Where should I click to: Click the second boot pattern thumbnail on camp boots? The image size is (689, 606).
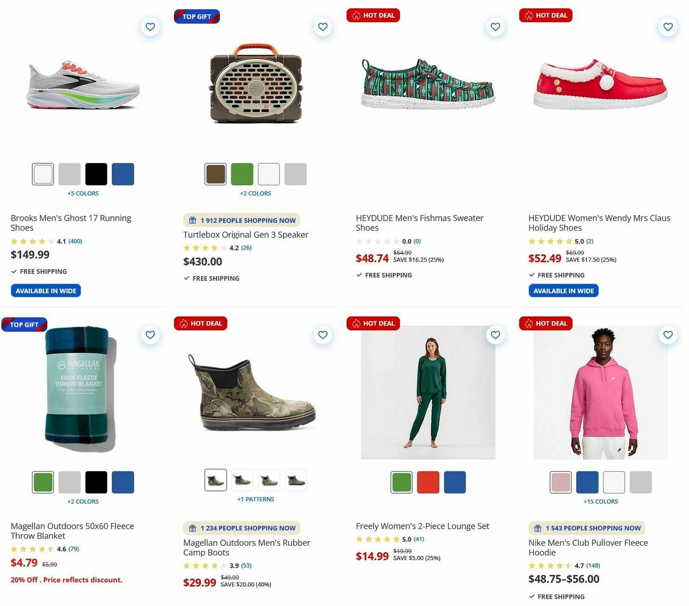pos(242,479)
